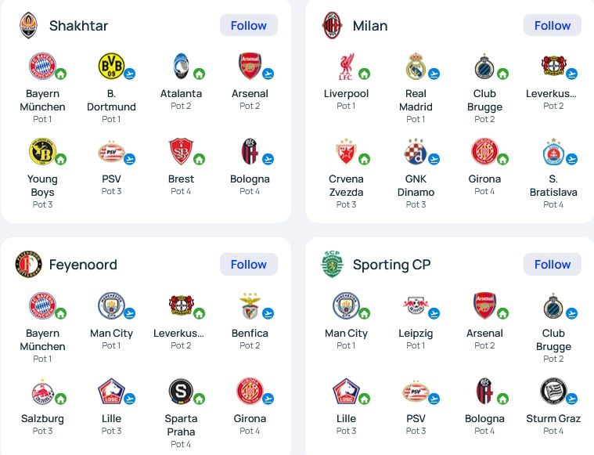The image size is (594, 455).
Task: Click Liverpool crest under Milan
Action: [345, 67]
